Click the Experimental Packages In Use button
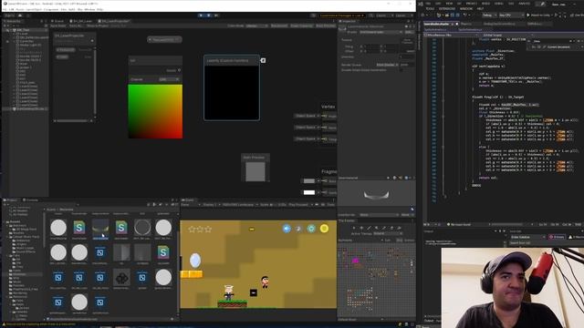 pos(341,15)
